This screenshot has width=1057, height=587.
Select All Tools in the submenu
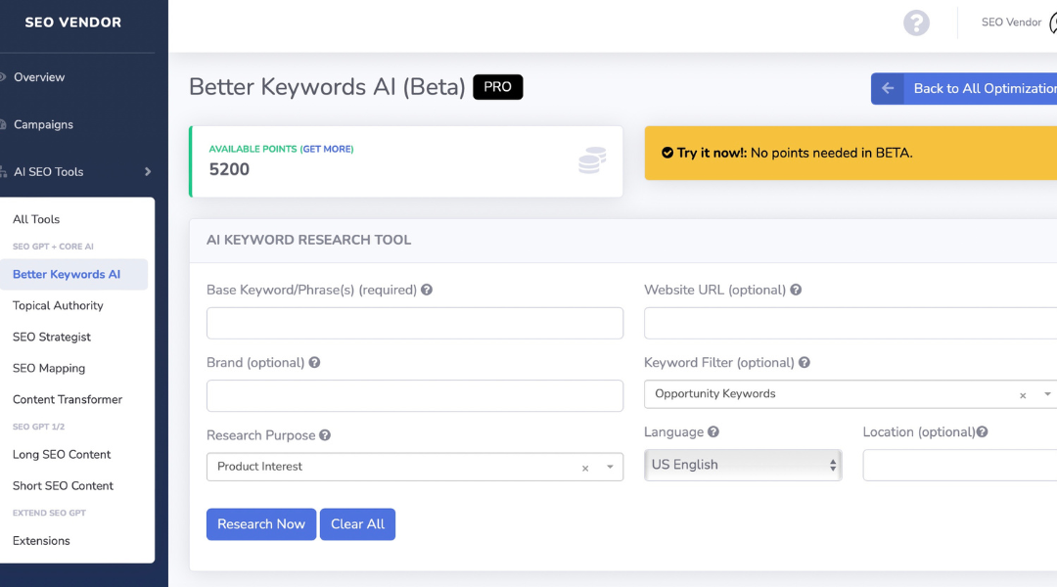36,219
